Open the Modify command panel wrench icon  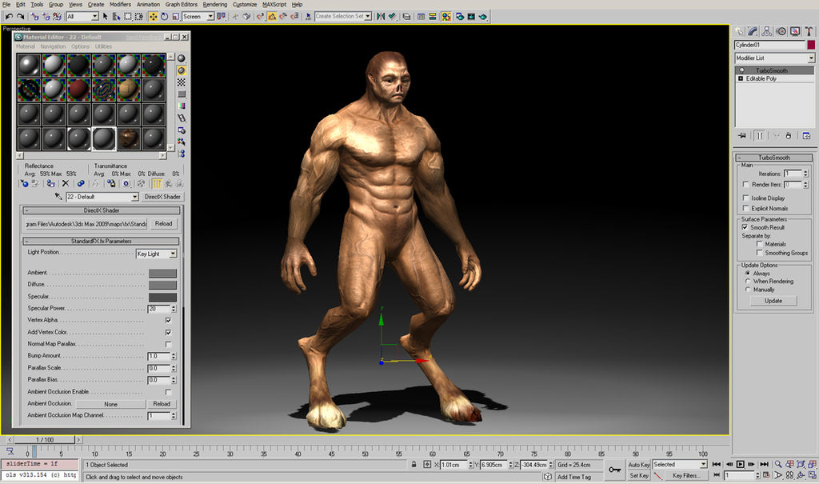(x=753, y=30)
